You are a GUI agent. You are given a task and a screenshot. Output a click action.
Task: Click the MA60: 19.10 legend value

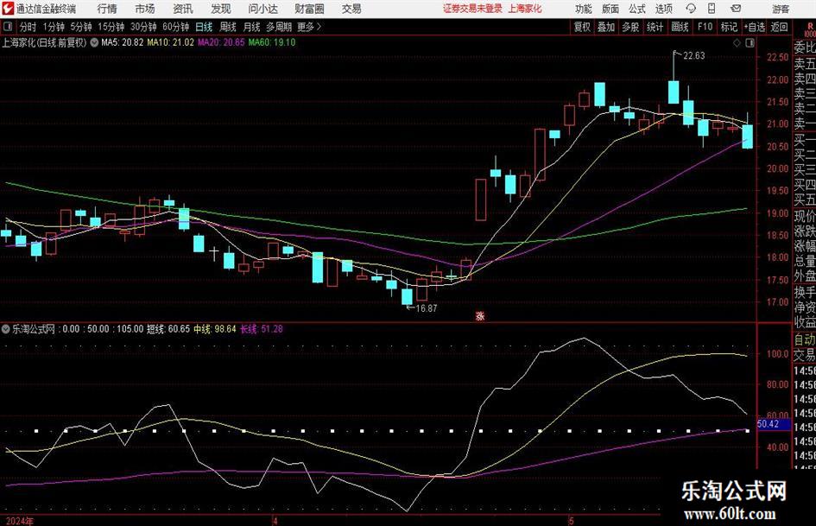point(272,42)
